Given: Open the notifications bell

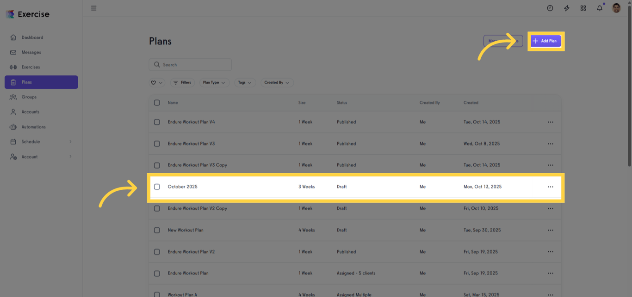Looking at the screenshot, I should (x=600, y=8).
